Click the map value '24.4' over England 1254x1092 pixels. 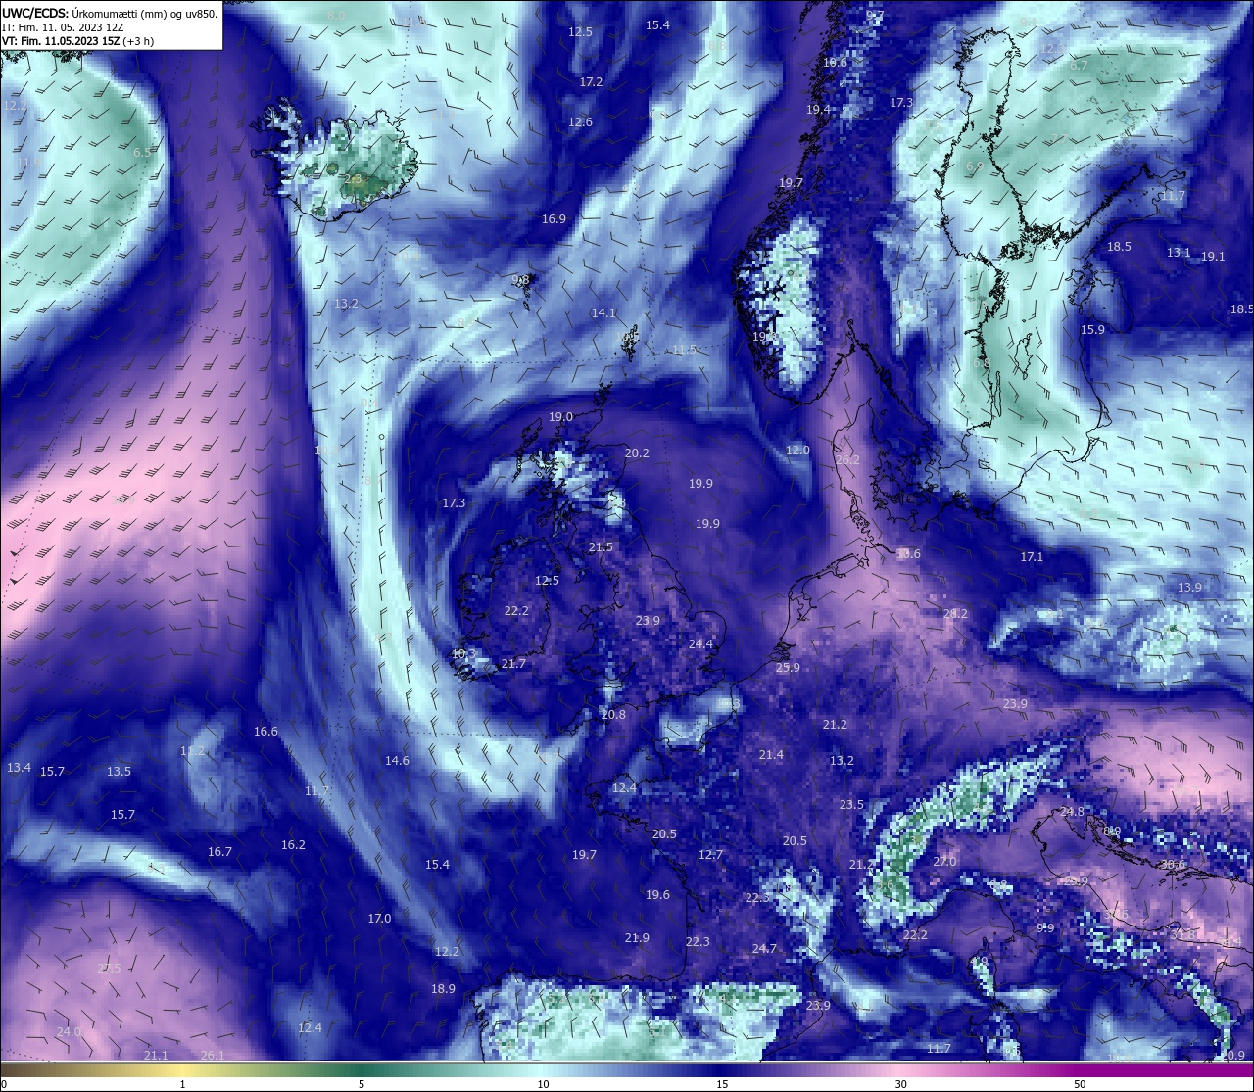pos(700,644)
